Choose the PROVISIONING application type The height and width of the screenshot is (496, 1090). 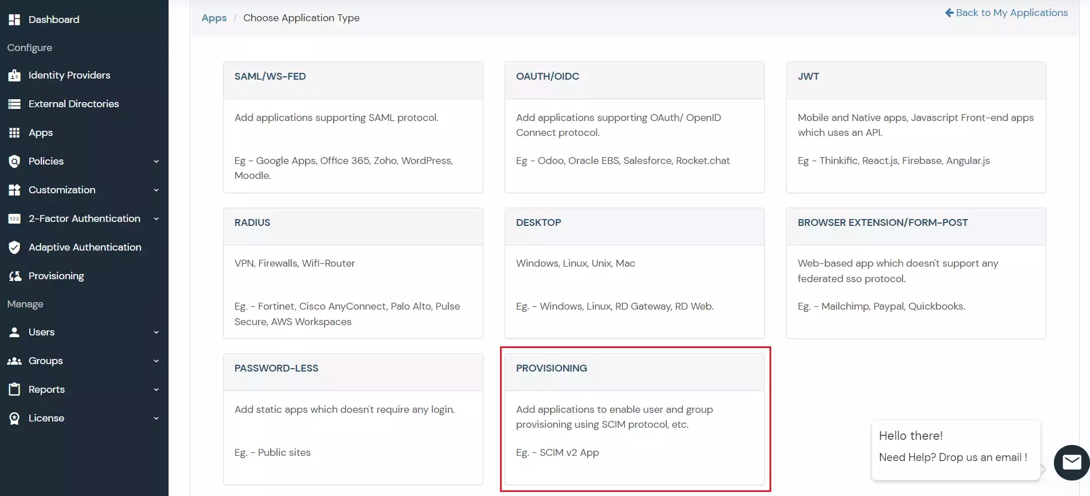(634, 419)
